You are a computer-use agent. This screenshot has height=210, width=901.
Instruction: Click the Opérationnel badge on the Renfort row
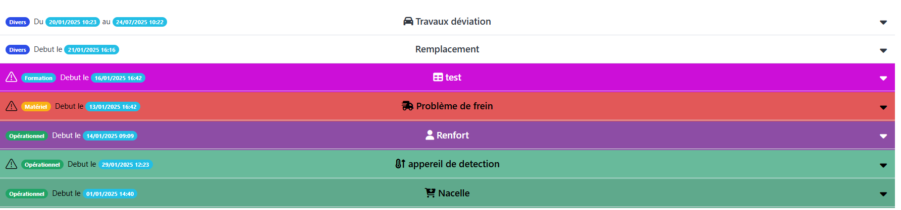click(27, 136)
